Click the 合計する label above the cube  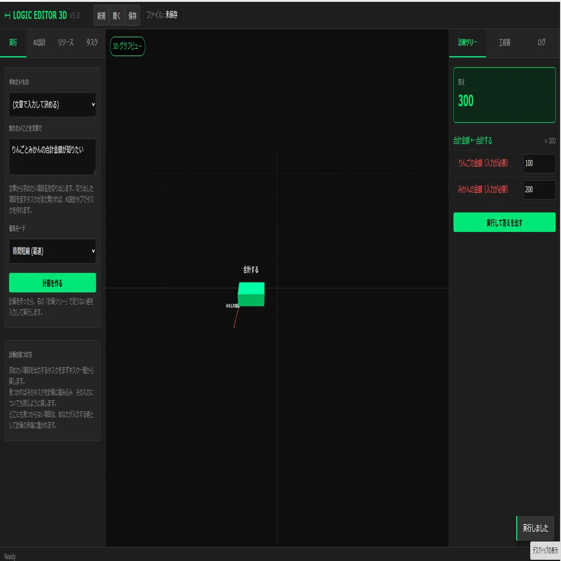point(251,269)
